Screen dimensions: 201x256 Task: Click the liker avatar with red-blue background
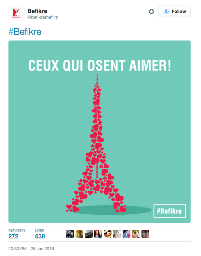[x=127, y=234]
